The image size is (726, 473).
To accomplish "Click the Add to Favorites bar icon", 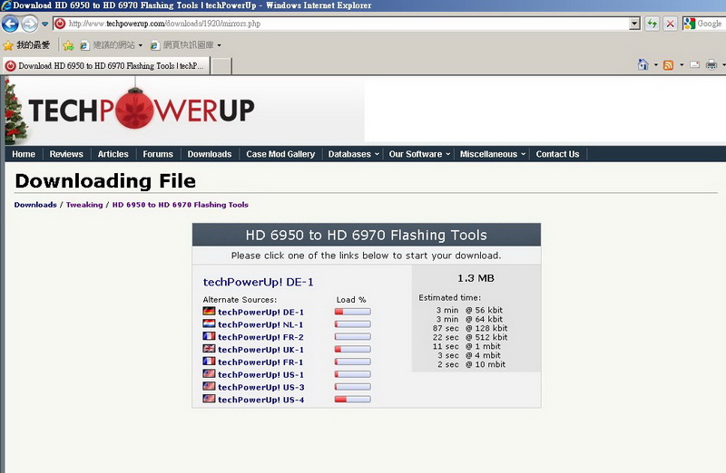I will point(68,44).
